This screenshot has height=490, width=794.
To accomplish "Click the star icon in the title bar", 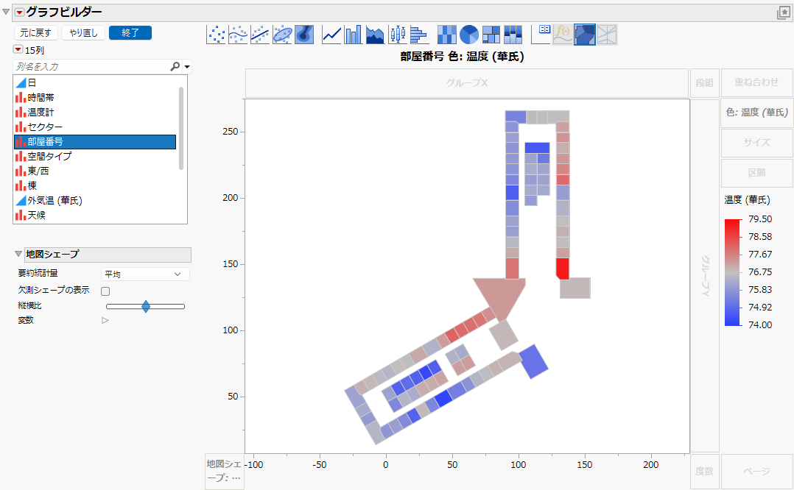I will 784,13.
